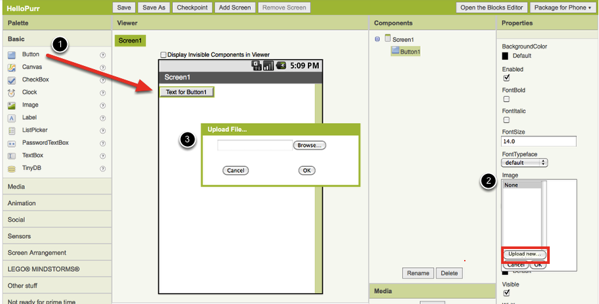
Task: Click the Screen1 title bar in phone preview
Action: tap(241, 78)
